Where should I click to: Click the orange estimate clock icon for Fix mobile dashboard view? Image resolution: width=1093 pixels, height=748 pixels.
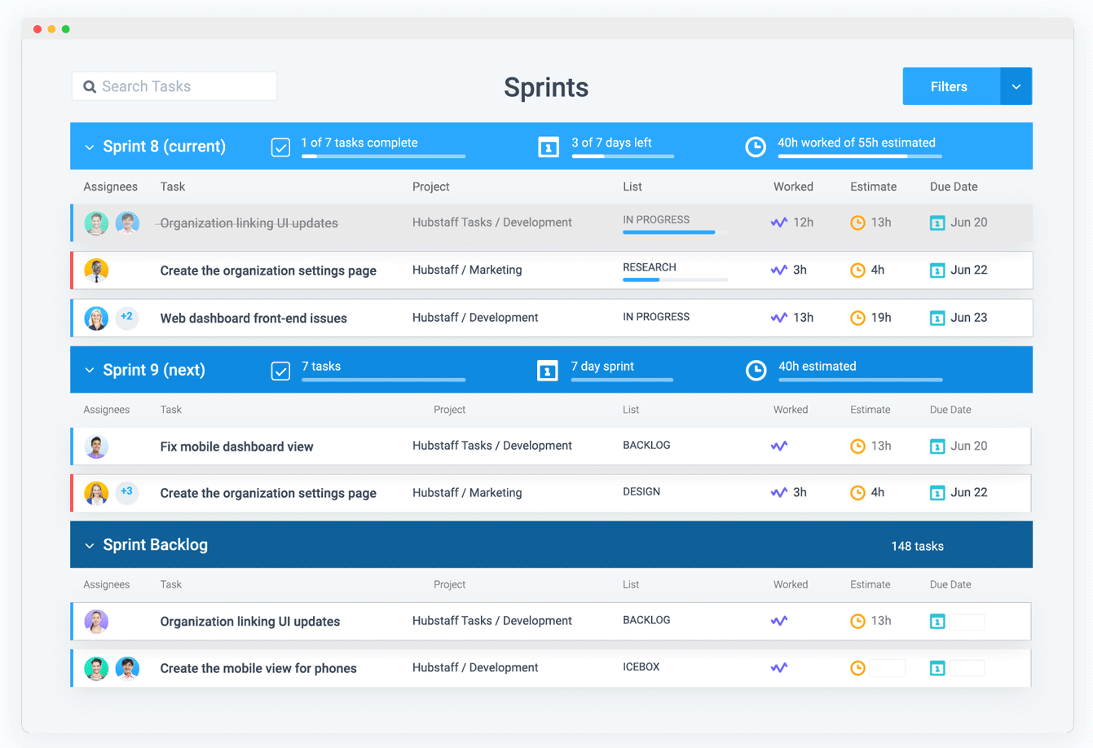(858, 447)
